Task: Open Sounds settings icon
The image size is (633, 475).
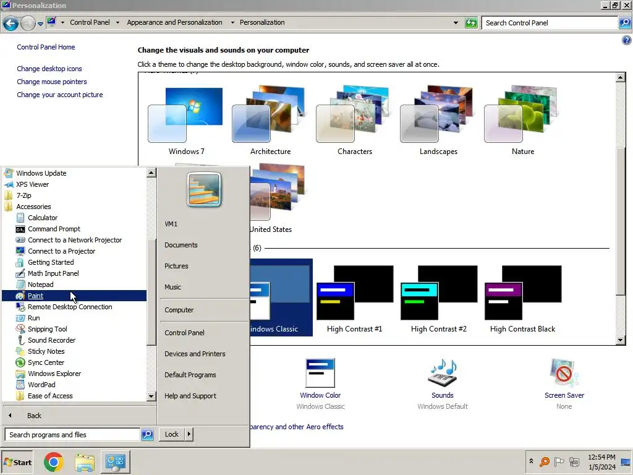Action: (x=443, y=372)
